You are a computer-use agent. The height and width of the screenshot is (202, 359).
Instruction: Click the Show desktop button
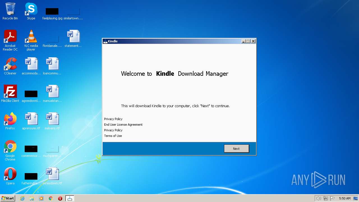[356, 198]
